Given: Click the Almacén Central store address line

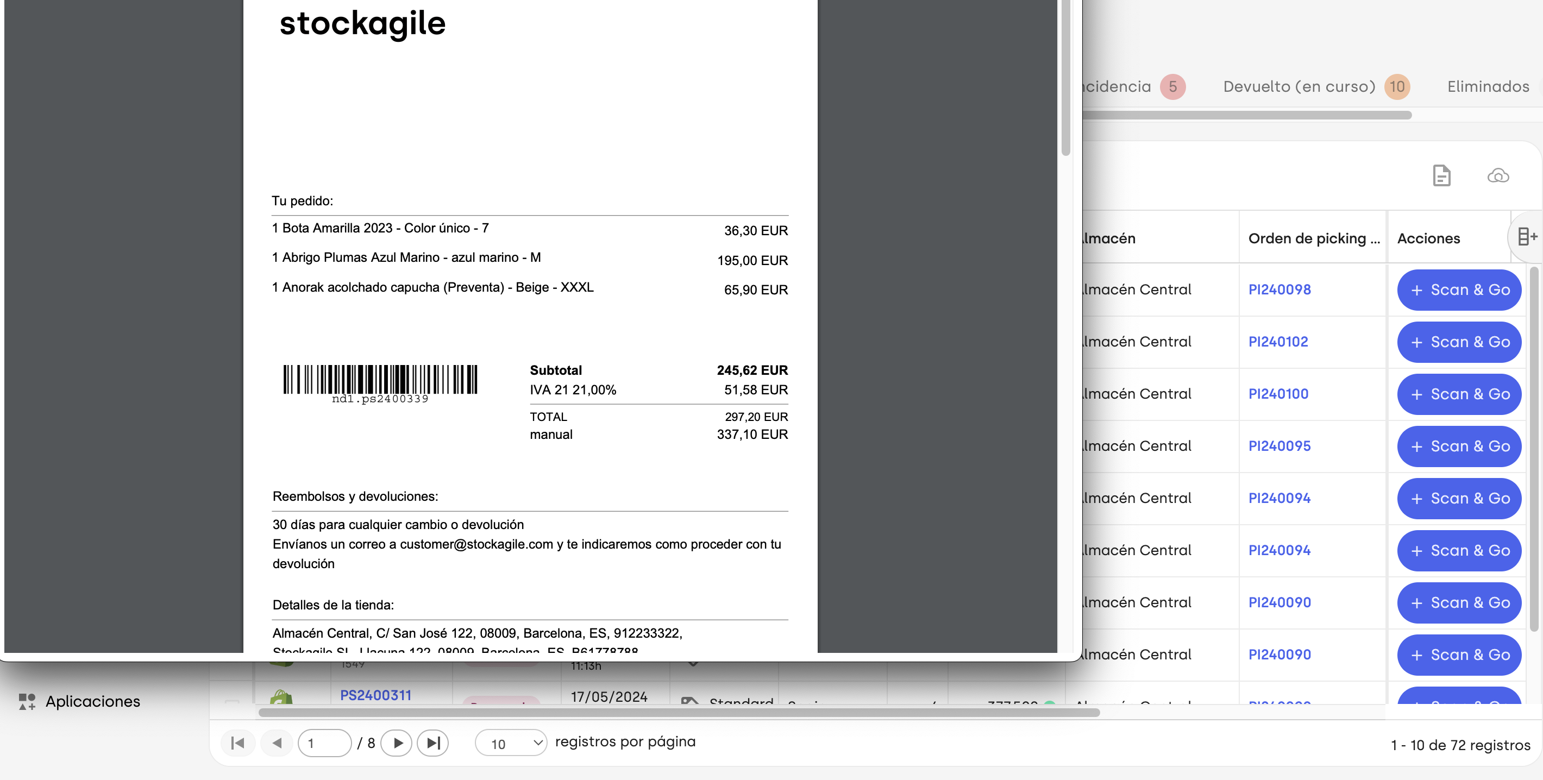Looking at the screenshot, I should (477, 633).
